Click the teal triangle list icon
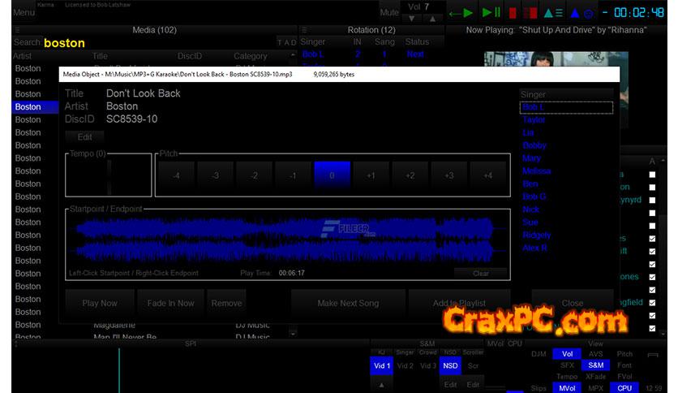The height and width of the screenshot is (393, 678). [552, 12]
